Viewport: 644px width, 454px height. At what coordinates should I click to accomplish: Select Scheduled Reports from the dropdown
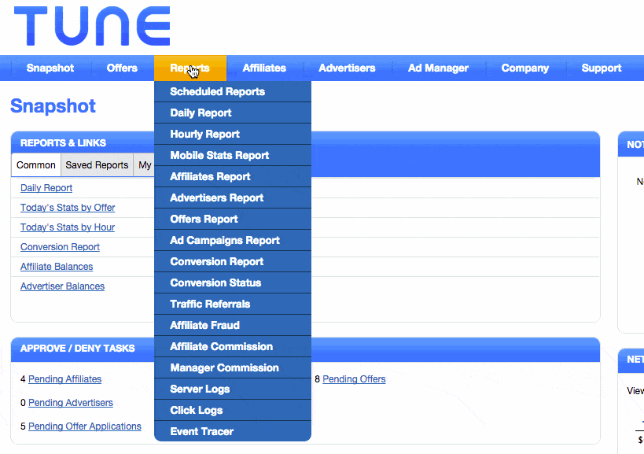(x=217, y=92)
